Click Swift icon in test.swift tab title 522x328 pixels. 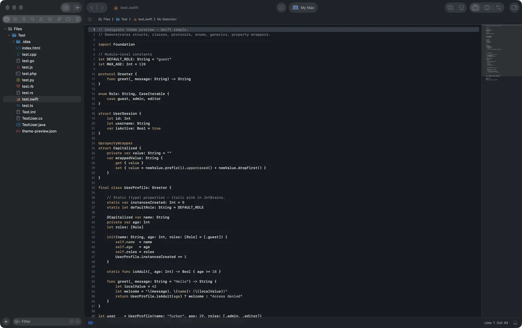(x=116, y=8)
